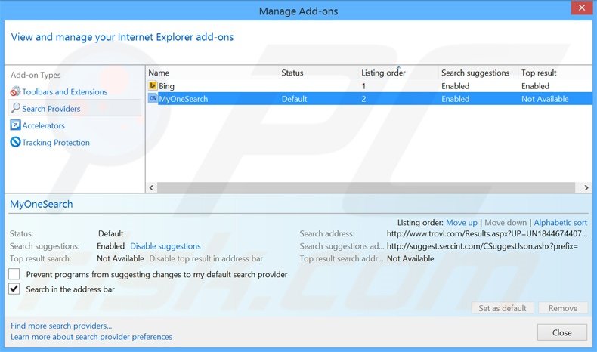
Task: Click MyOneSearch Default status cell
Action: click(x=294, y=99)
